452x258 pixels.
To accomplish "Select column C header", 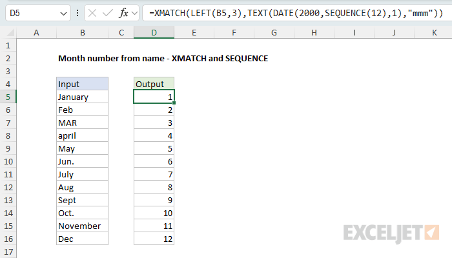I will [121, 32].
